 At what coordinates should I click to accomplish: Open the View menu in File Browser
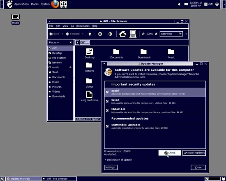(x=65, y=26)
